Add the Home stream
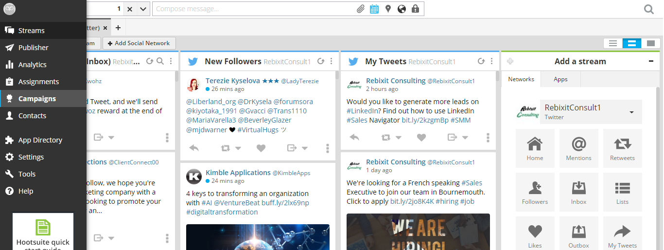664x250 pixels. coord(535,148)
